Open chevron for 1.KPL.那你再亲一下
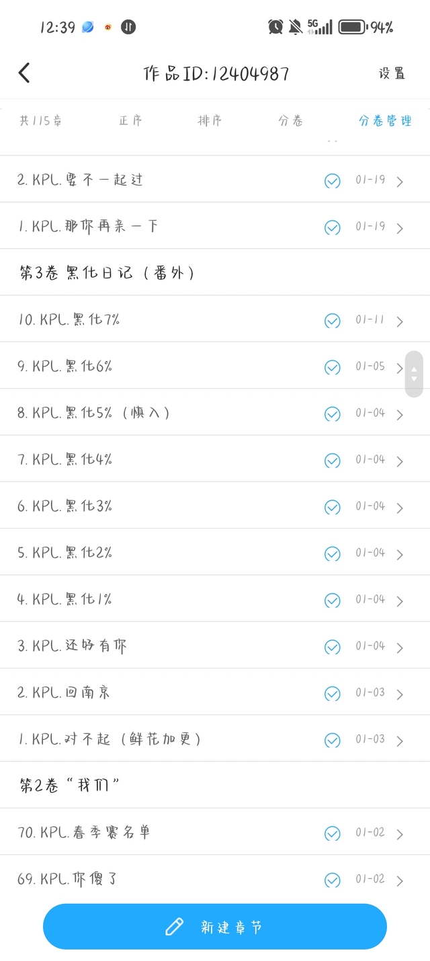This screenshot has width=430, height=961. tap(400, 228)
